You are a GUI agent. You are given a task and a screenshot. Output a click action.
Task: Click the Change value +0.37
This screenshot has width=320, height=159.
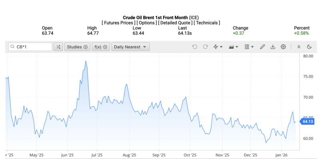point(238,33)
